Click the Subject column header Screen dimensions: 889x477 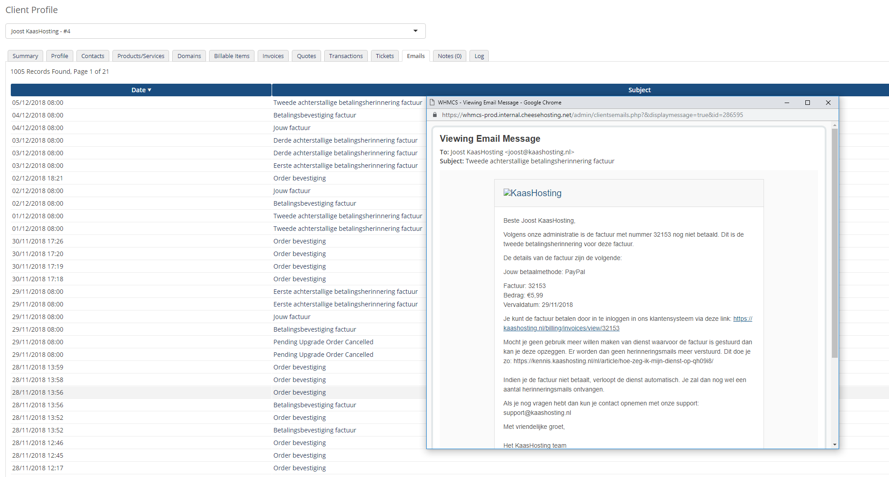tap(639, 90)
